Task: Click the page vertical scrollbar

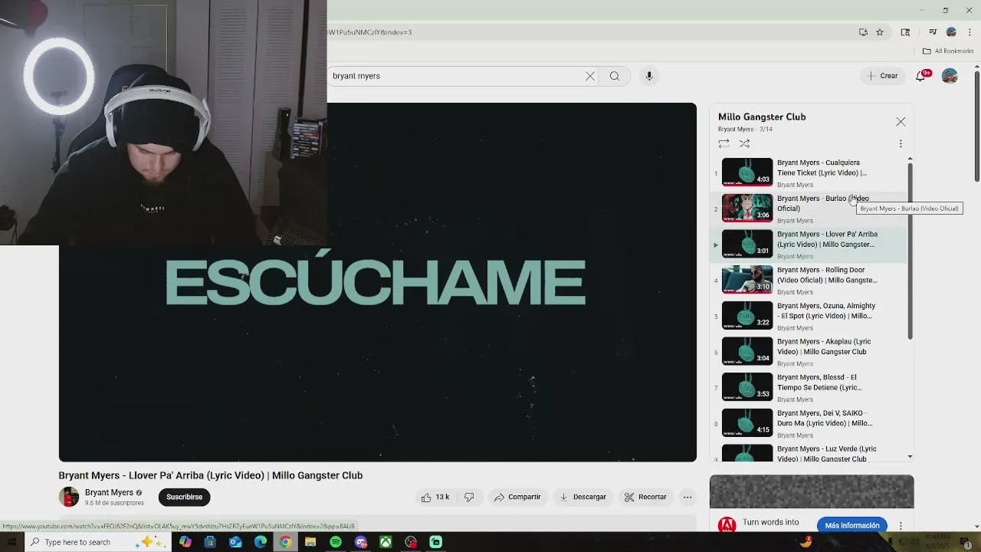Action: point(977,127)
